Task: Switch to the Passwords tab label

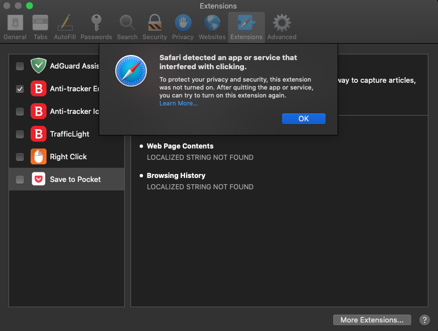Action: 96,37
